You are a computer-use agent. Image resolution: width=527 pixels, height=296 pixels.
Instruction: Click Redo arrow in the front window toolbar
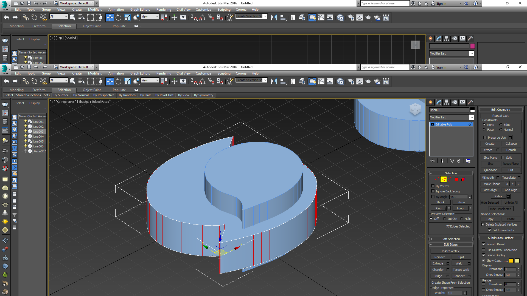point(15,81)
